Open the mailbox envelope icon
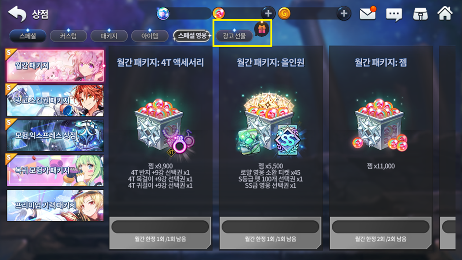 pos(368,13)
